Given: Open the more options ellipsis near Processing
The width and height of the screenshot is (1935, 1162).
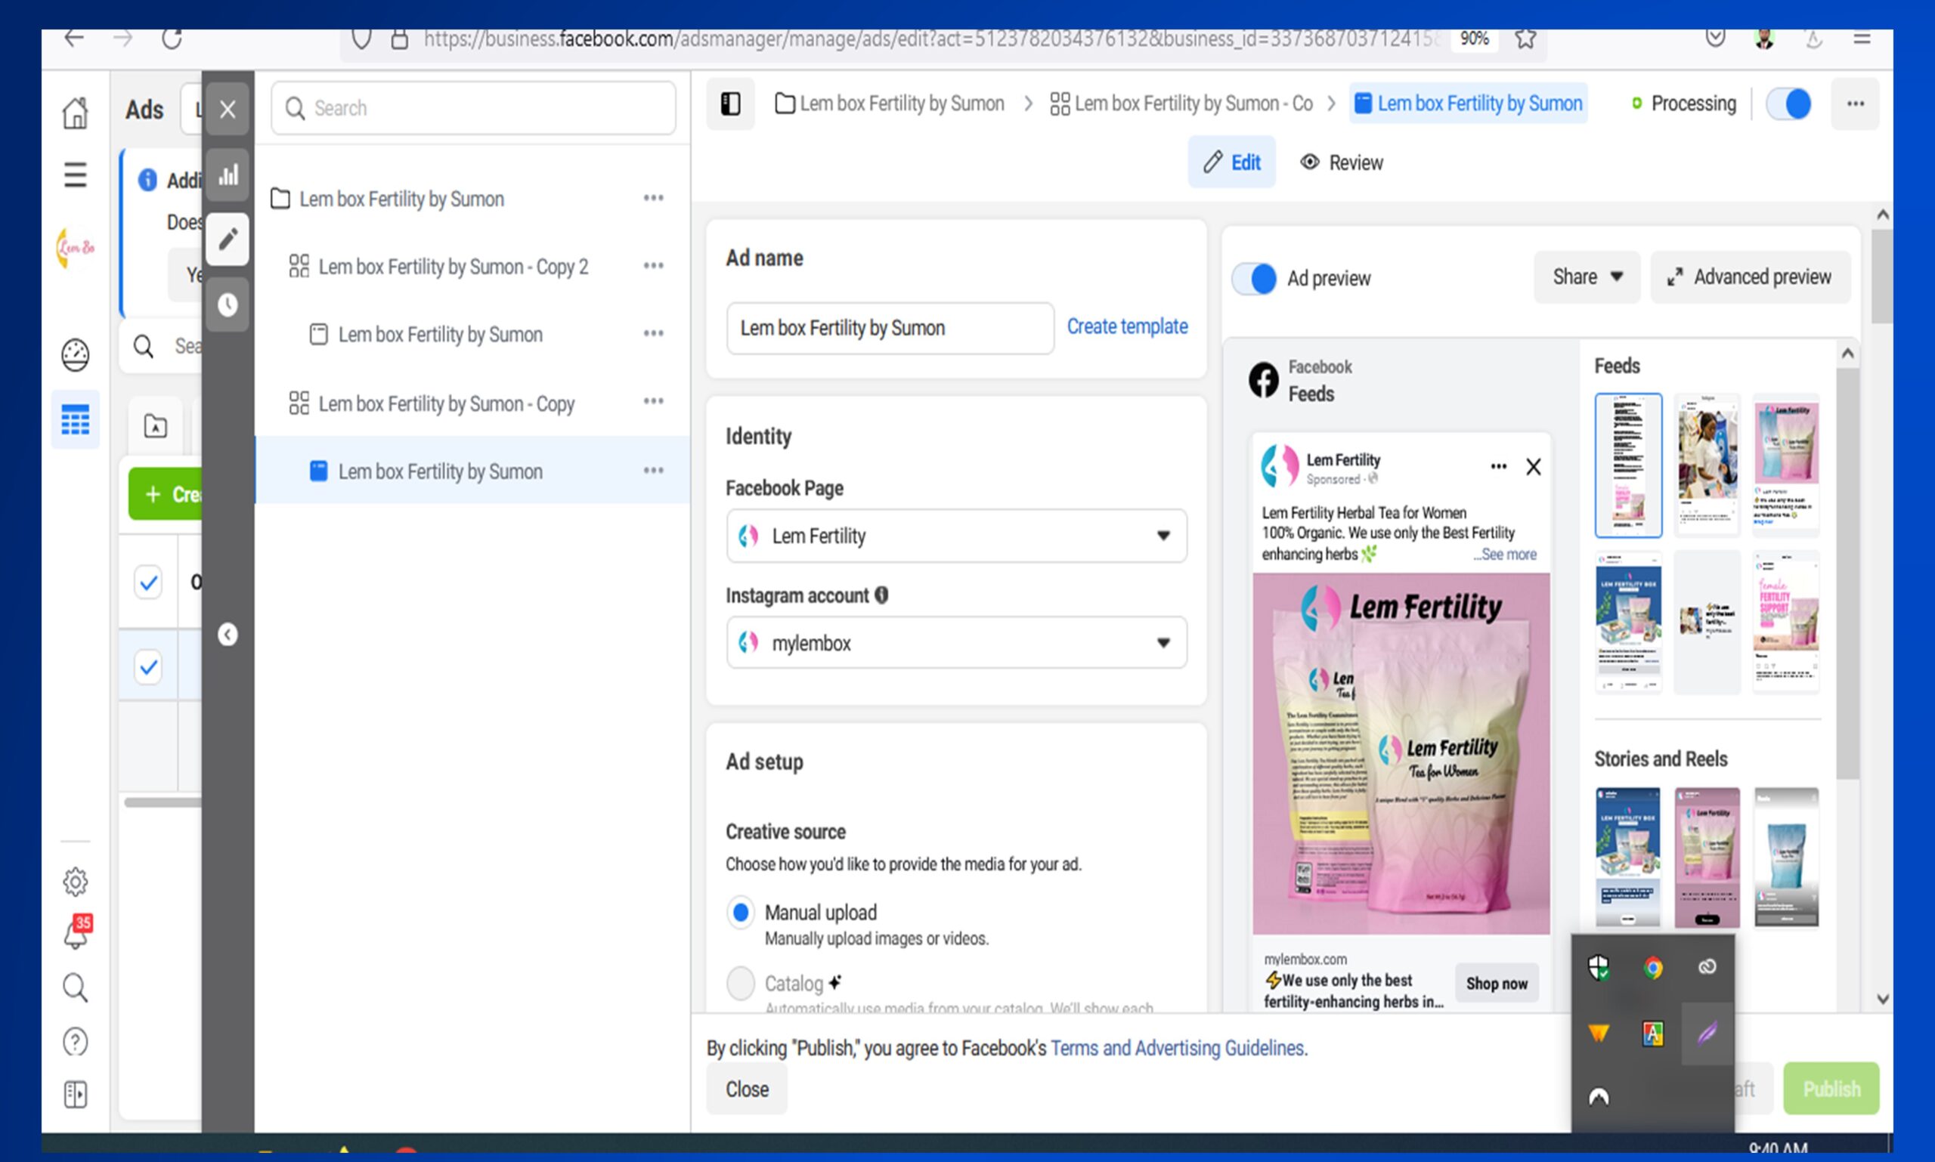Looking at the screenshot, I should tap(1855, 104).
